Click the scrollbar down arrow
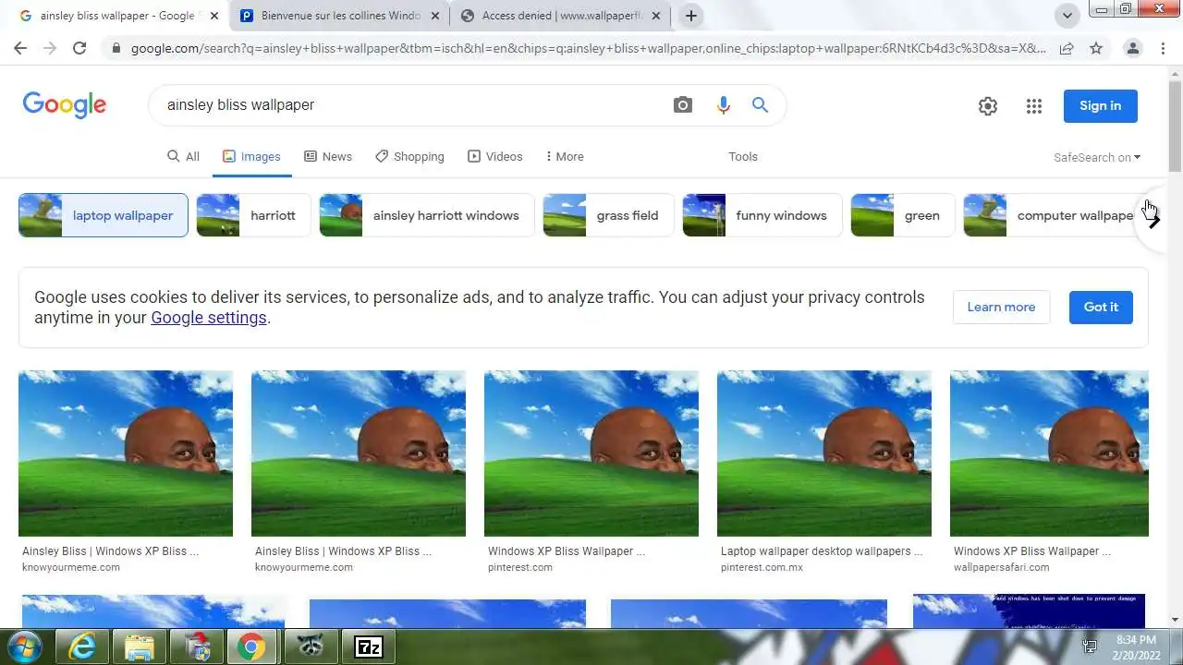 pyautogui.click(x=1175, y=620)
